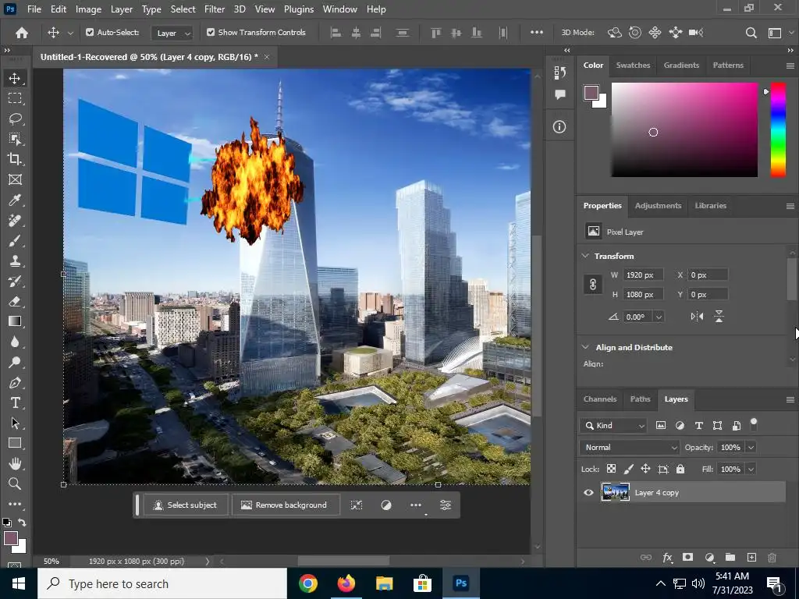Viewport: 799px width, 599px height.
Task: Open the rotation angle dropdown
Action: (659, 317)
